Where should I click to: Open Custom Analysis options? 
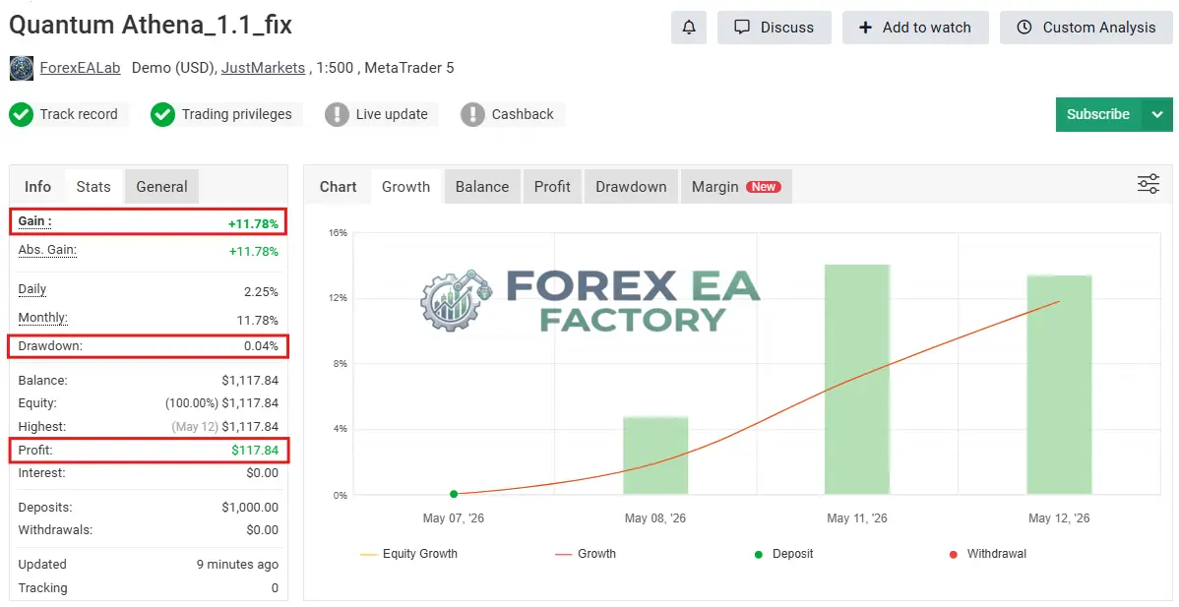pyautogui.click(x=1086, y=28)
